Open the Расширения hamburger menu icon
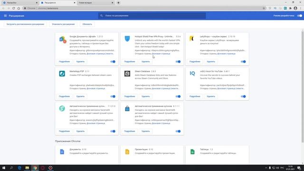This screenshot has height=171, width=304. click(x=5, y=16)
